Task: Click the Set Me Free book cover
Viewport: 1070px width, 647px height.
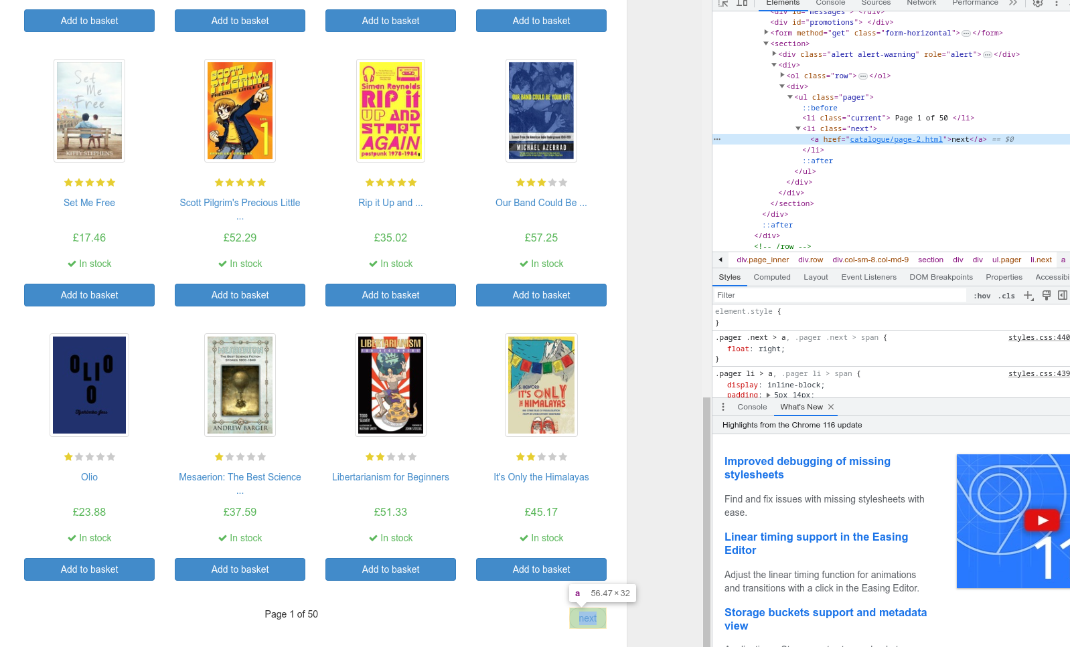Action: point(89,110)
